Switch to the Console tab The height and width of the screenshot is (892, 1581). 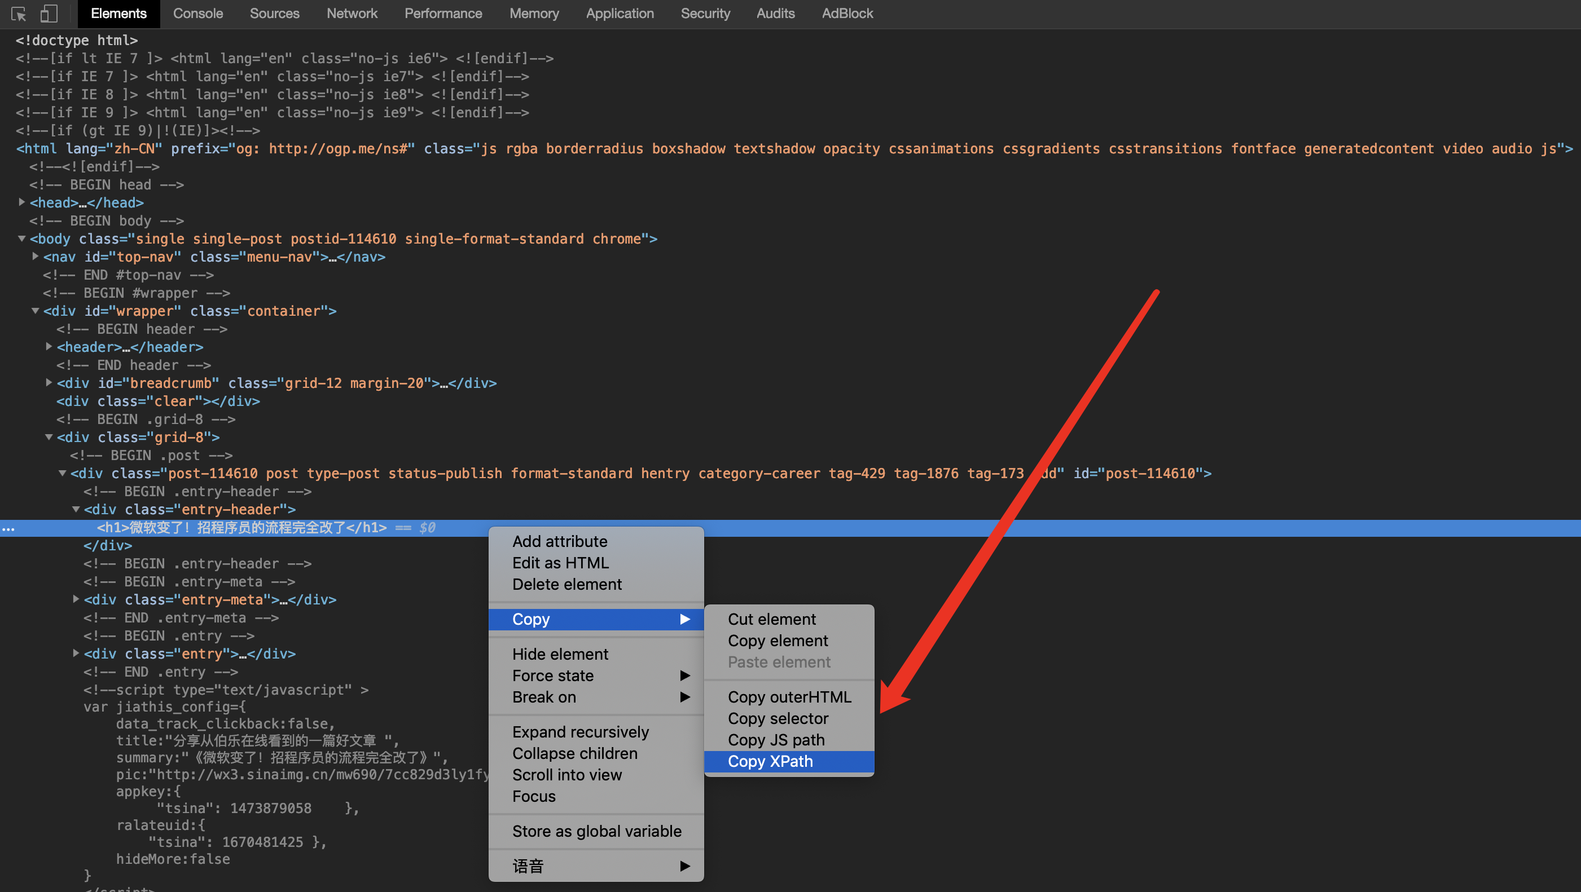pyautogui.click(x=197, y=14)
